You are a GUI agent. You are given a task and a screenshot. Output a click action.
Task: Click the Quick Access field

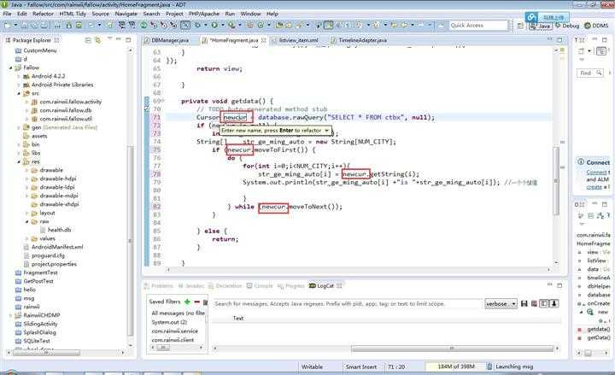477,26
